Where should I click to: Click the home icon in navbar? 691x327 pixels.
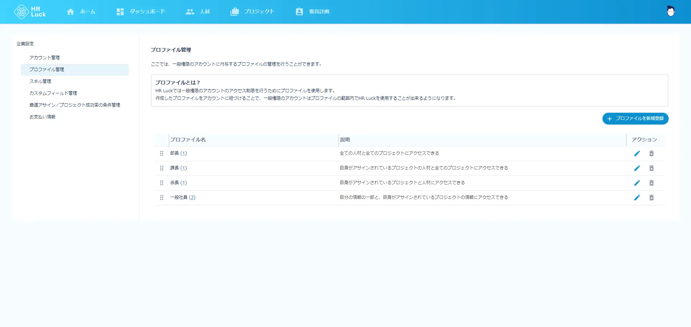(x=71, y=12)
